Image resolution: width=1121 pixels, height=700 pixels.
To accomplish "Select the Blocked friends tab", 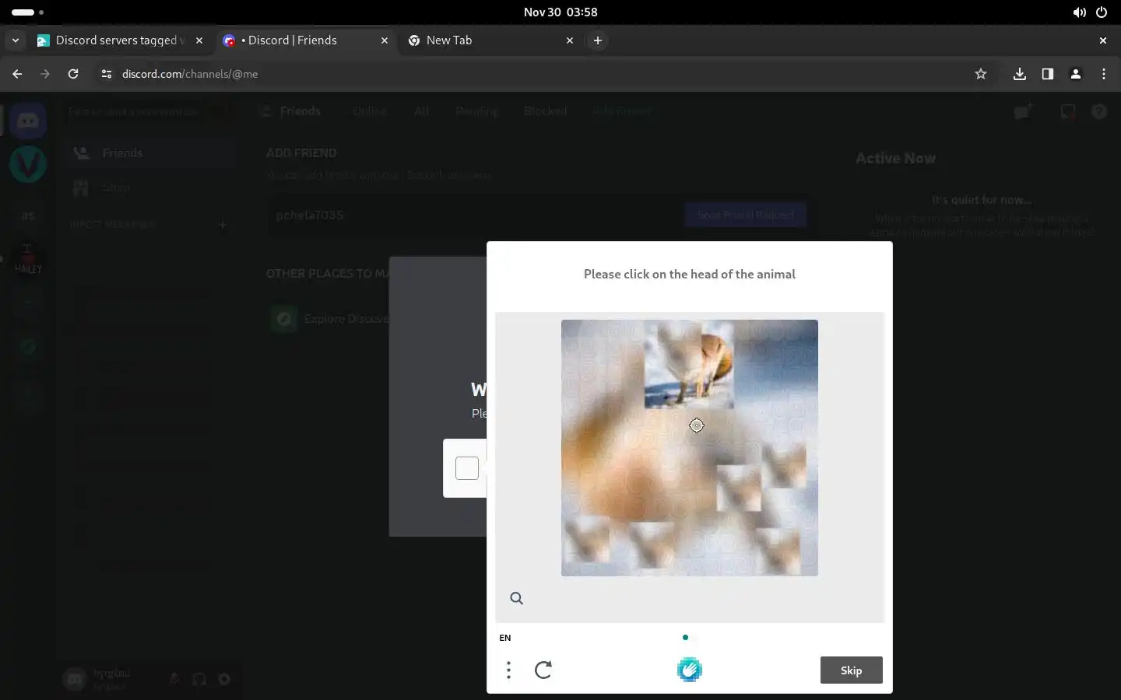I will pos(545,111).
